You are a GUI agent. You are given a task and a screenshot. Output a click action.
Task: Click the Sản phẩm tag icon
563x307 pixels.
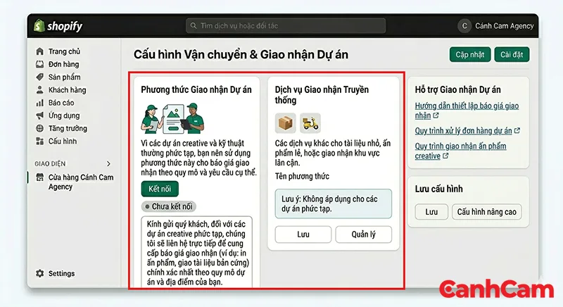click(x=40, y=77)
